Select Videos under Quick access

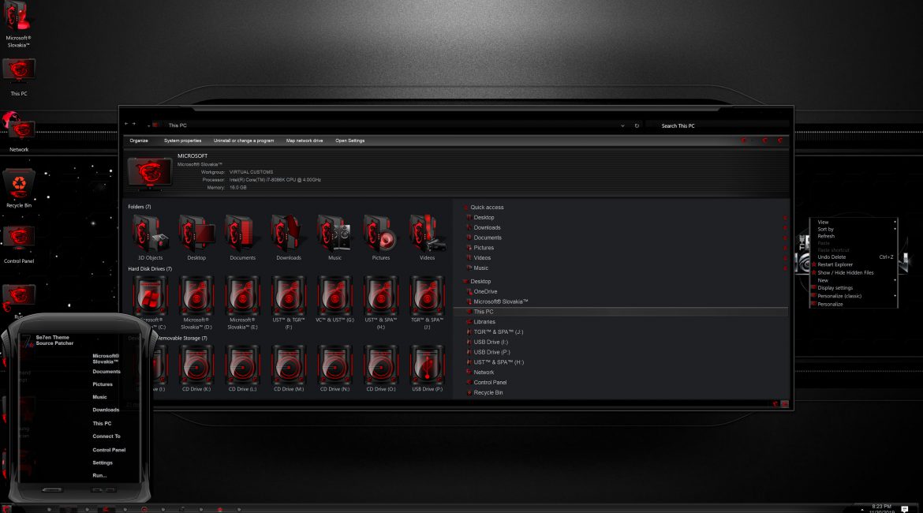click(482, 258)
